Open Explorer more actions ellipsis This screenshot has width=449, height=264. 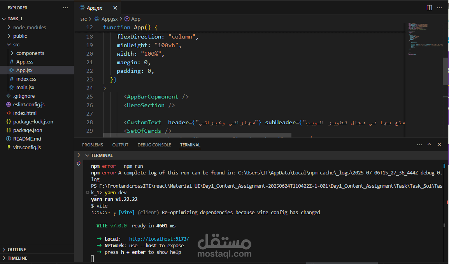click(65, 8)
